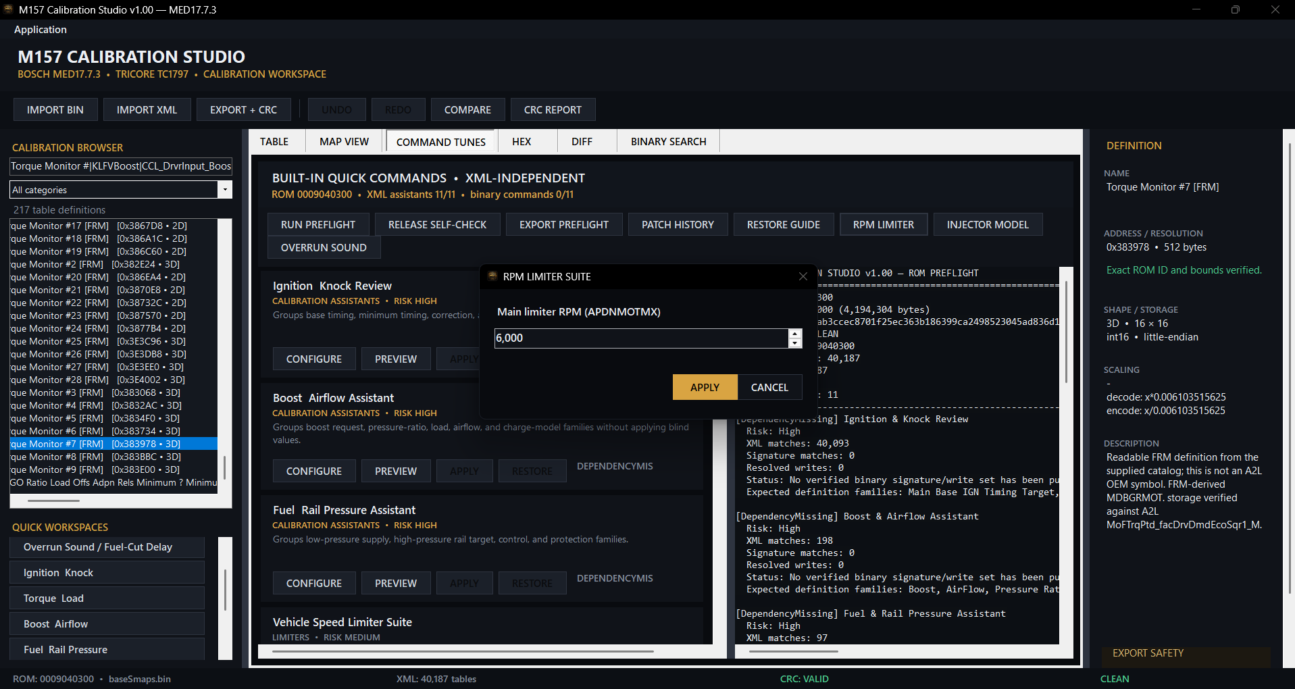Click the Quick Workspaces scrollbar
Viewport: 1295px width, 689px height.
[x=225, y=590]
